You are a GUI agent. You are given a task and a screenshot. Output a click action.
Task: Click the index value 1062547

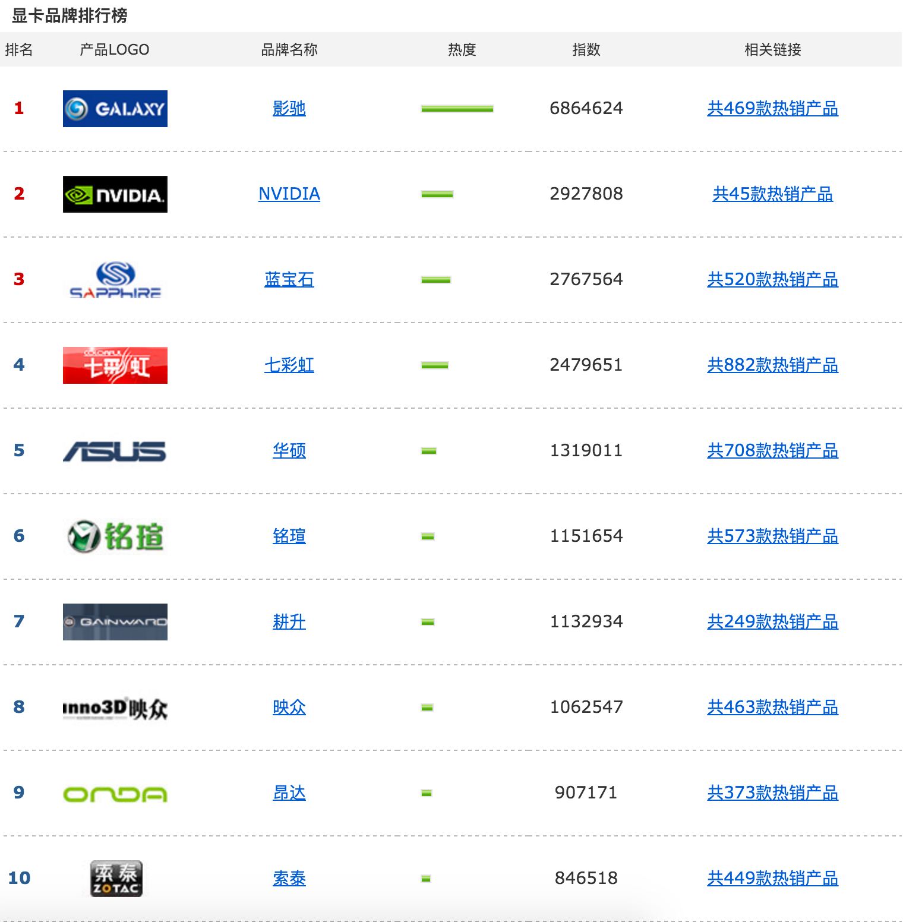(x=586, y=707)
